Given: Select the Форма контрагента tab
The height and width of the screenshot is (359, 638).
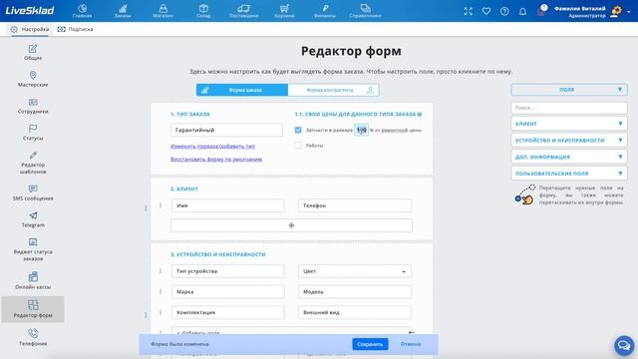Looking at the screenshot, I should point(333,90).
